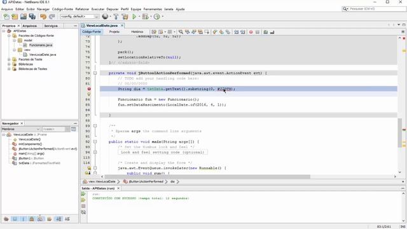Image resolution: width=407 pixels, height=229 pixels.
Task: Click the editor Uncomment icon at toolbar end
Action: point(272,32)
